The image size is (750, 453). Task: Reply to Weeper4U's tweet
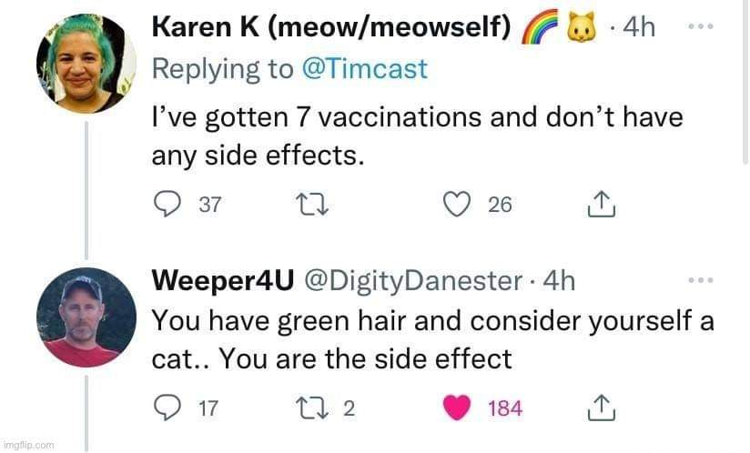[x=166, y=408]
